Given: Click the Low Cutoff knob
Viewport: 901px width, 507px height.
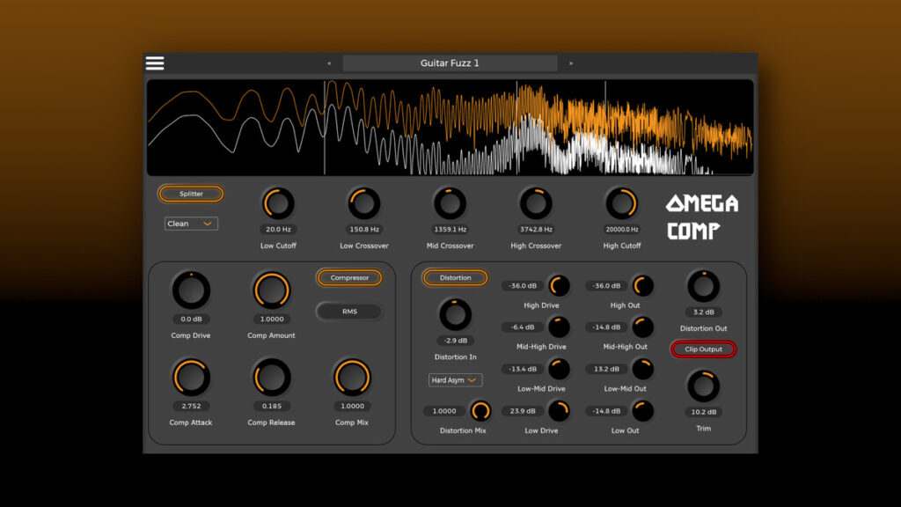Looking at the screenshot, I should [x=278, y=204].
